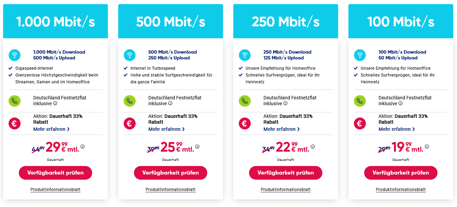457x207 pixels.
Task: Expand Mehr erfahren in the 100 Mbit/s plan
Action: click(397, 129)
